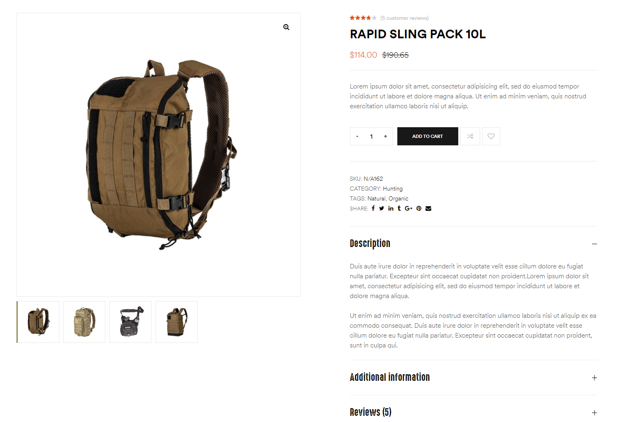
Task: Share on Tumblr icon
Action: pyautogui.click(x=399, y=208)
